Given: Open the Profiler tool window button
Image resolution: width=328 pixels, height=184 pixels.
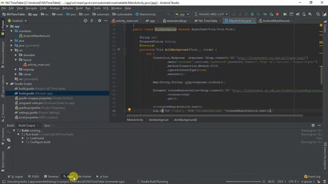Looking at the screenshot, I should [x=85, y=176].
